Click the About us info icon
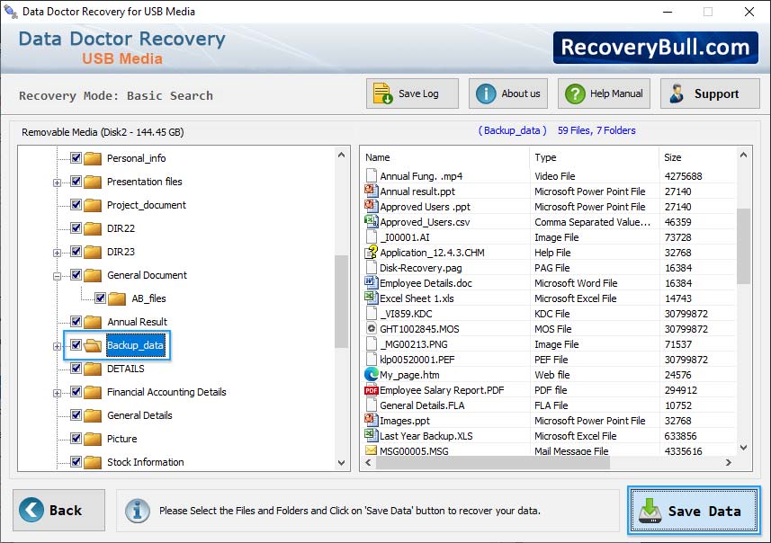Screen dimensions: 771x543 [x=486, y=93]
